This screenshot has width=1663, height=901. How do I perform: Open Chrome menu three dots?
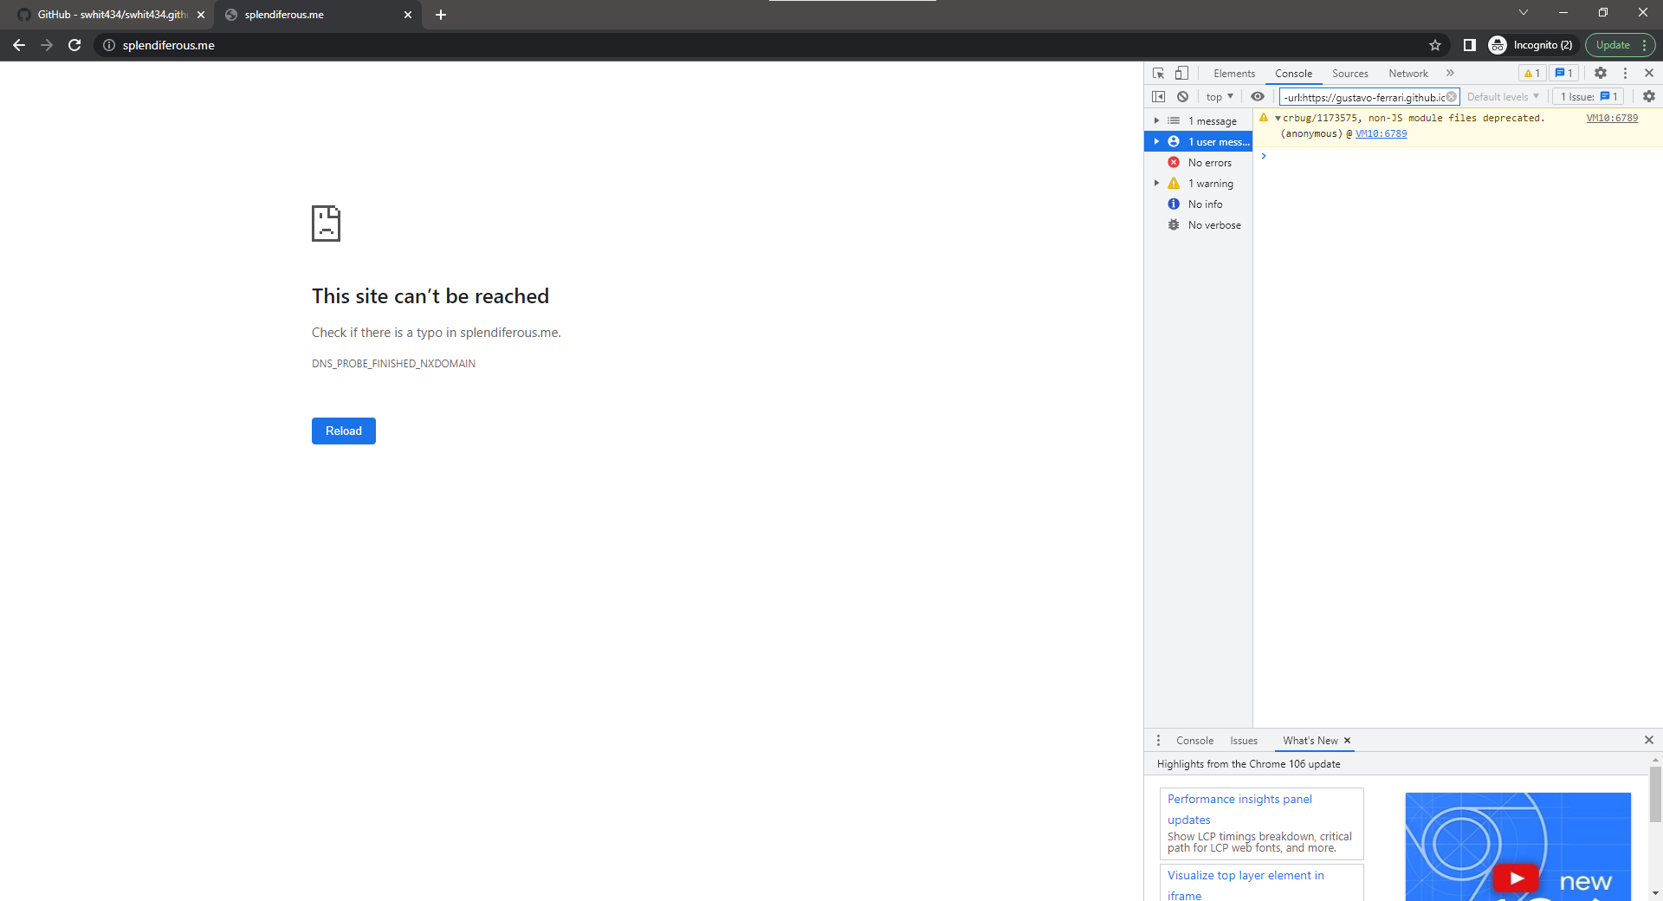coord(1644,45)
